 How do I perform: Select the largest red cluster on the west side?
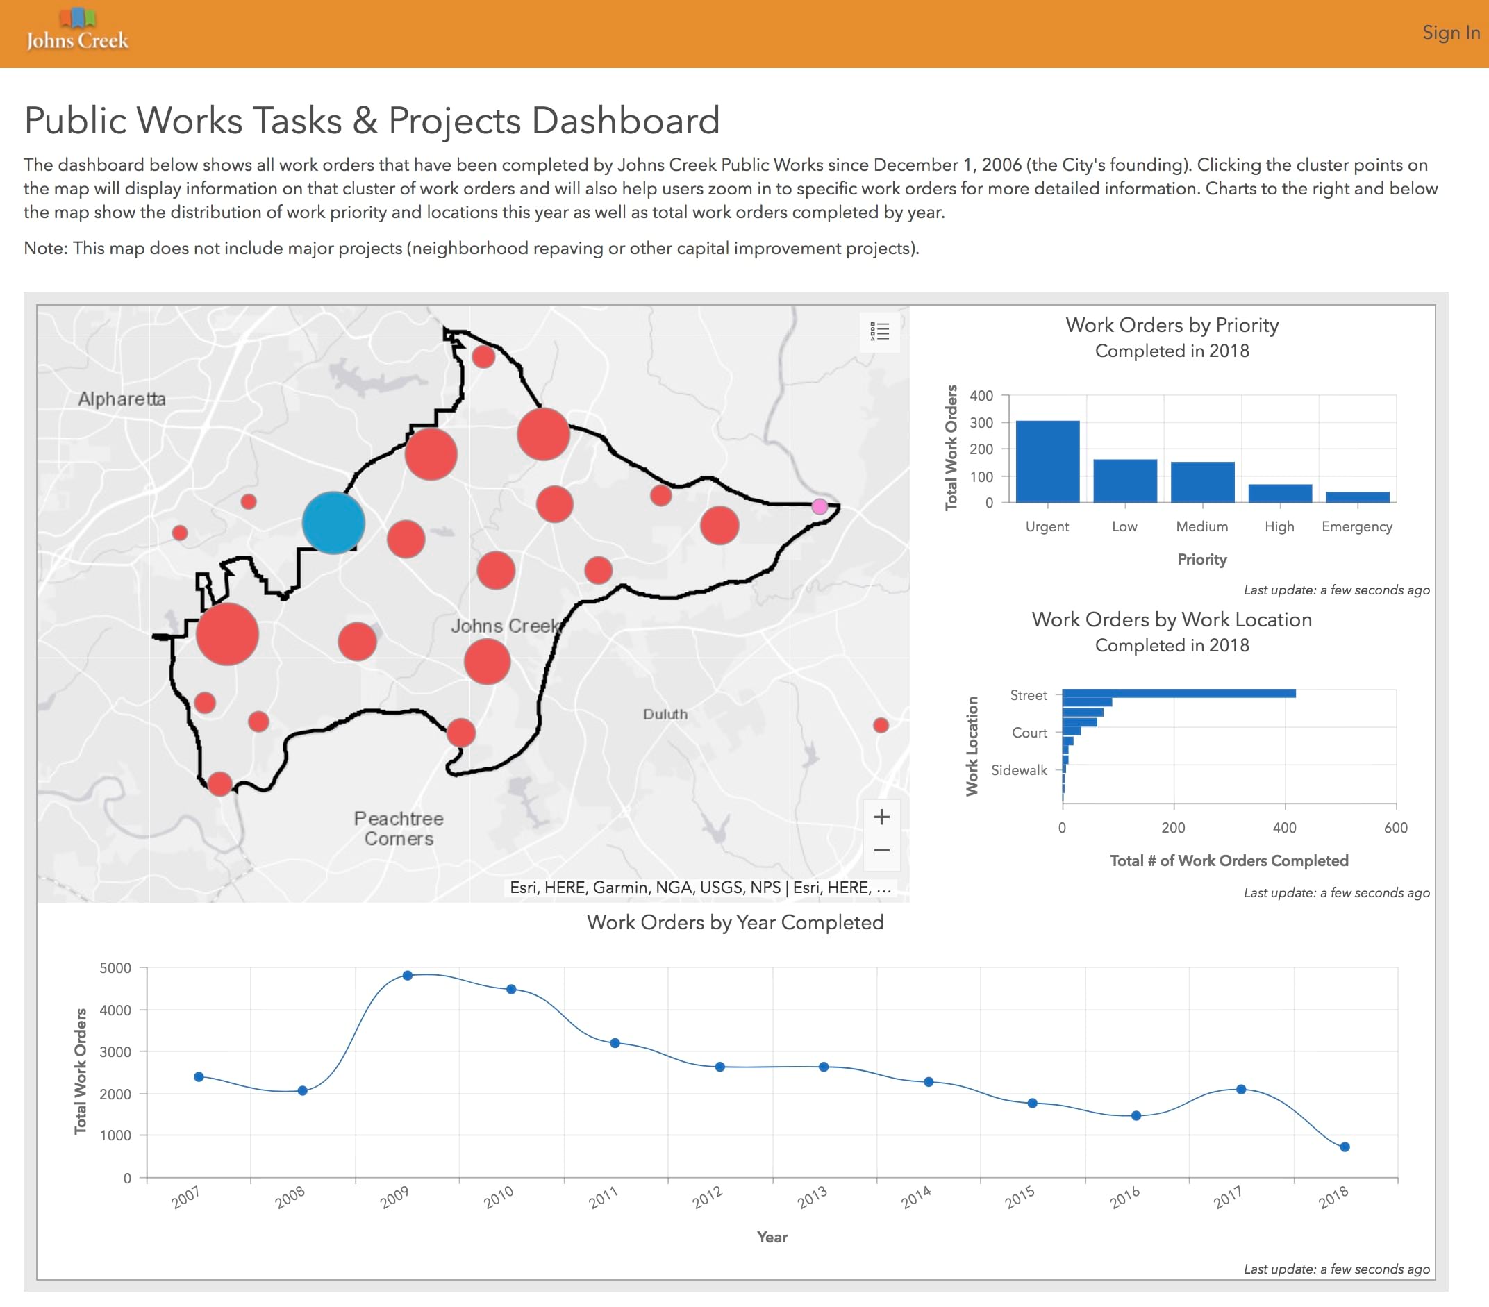pos(226,635)
